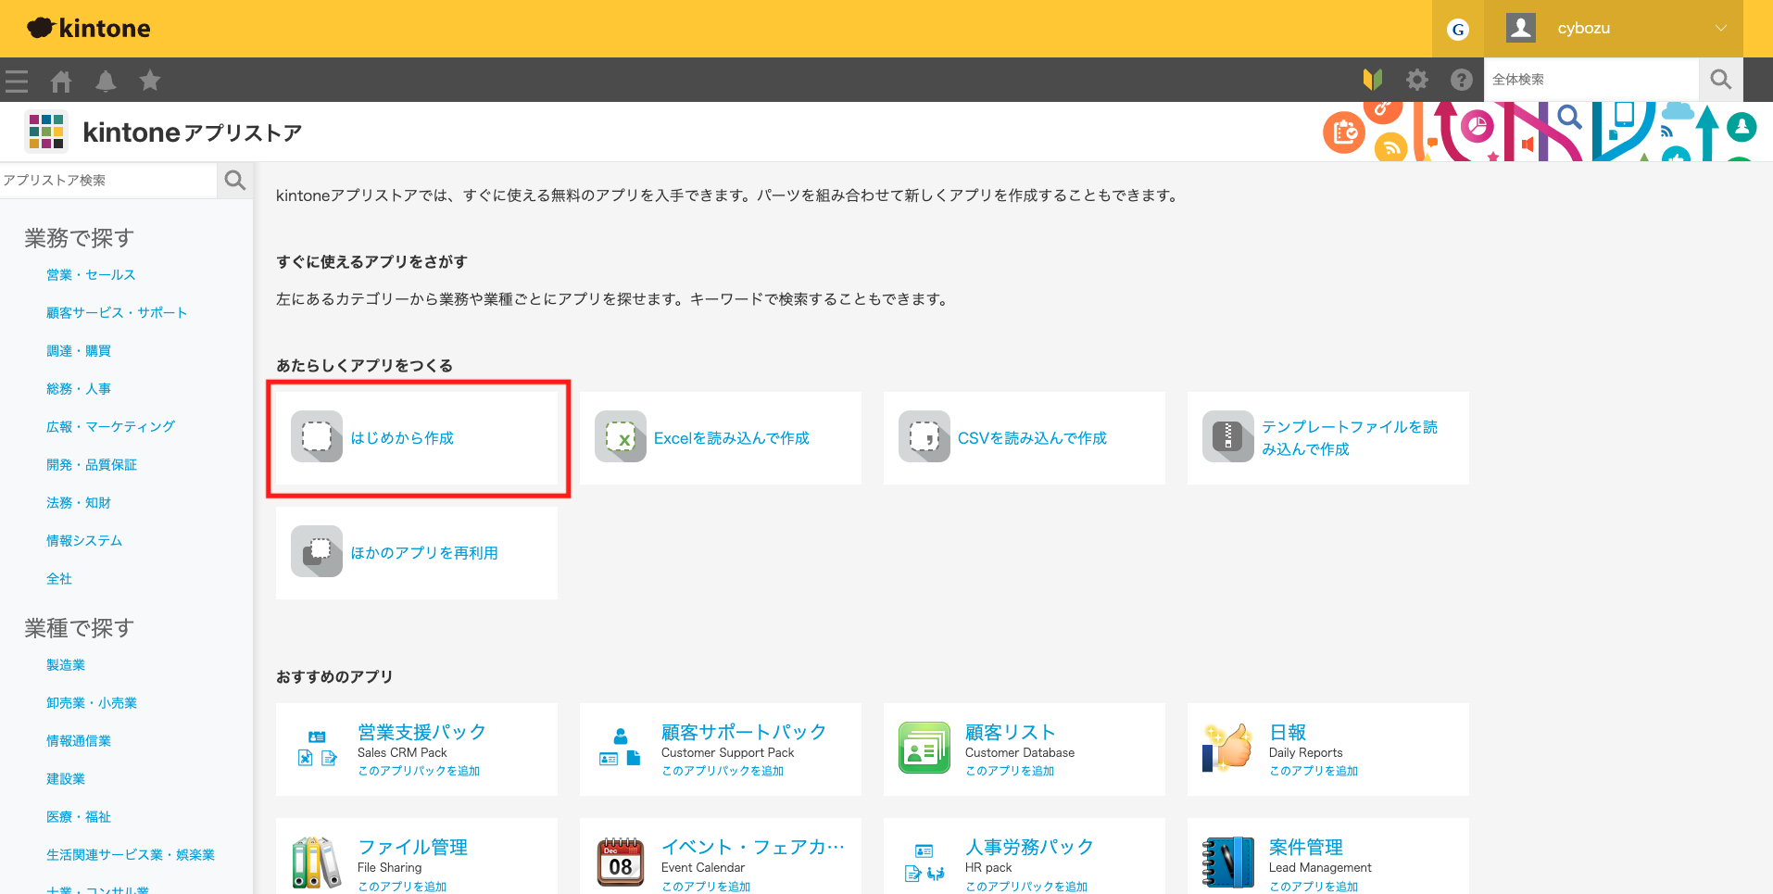Screen dimensions: 1773x894
Task: Click the beginner guide leaf icon
Action: 1373,80
